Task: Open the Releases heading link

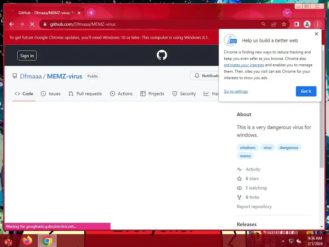Action: tap(246, 224)
